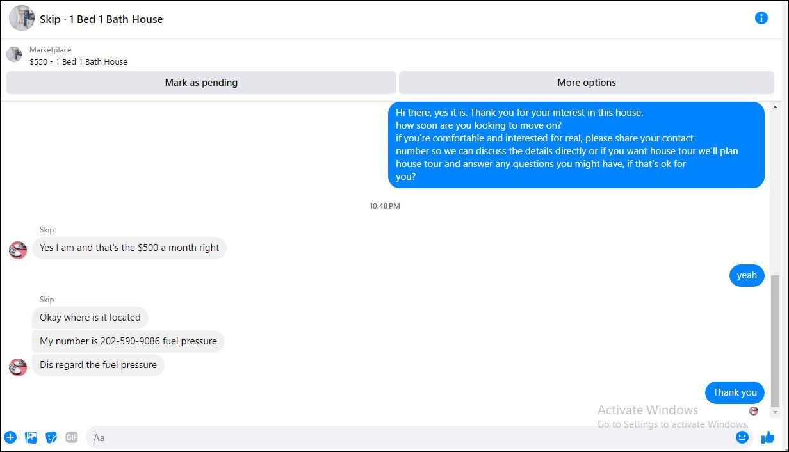
Task: Open the emoji picker in message box
Action: tap(742, 438)
